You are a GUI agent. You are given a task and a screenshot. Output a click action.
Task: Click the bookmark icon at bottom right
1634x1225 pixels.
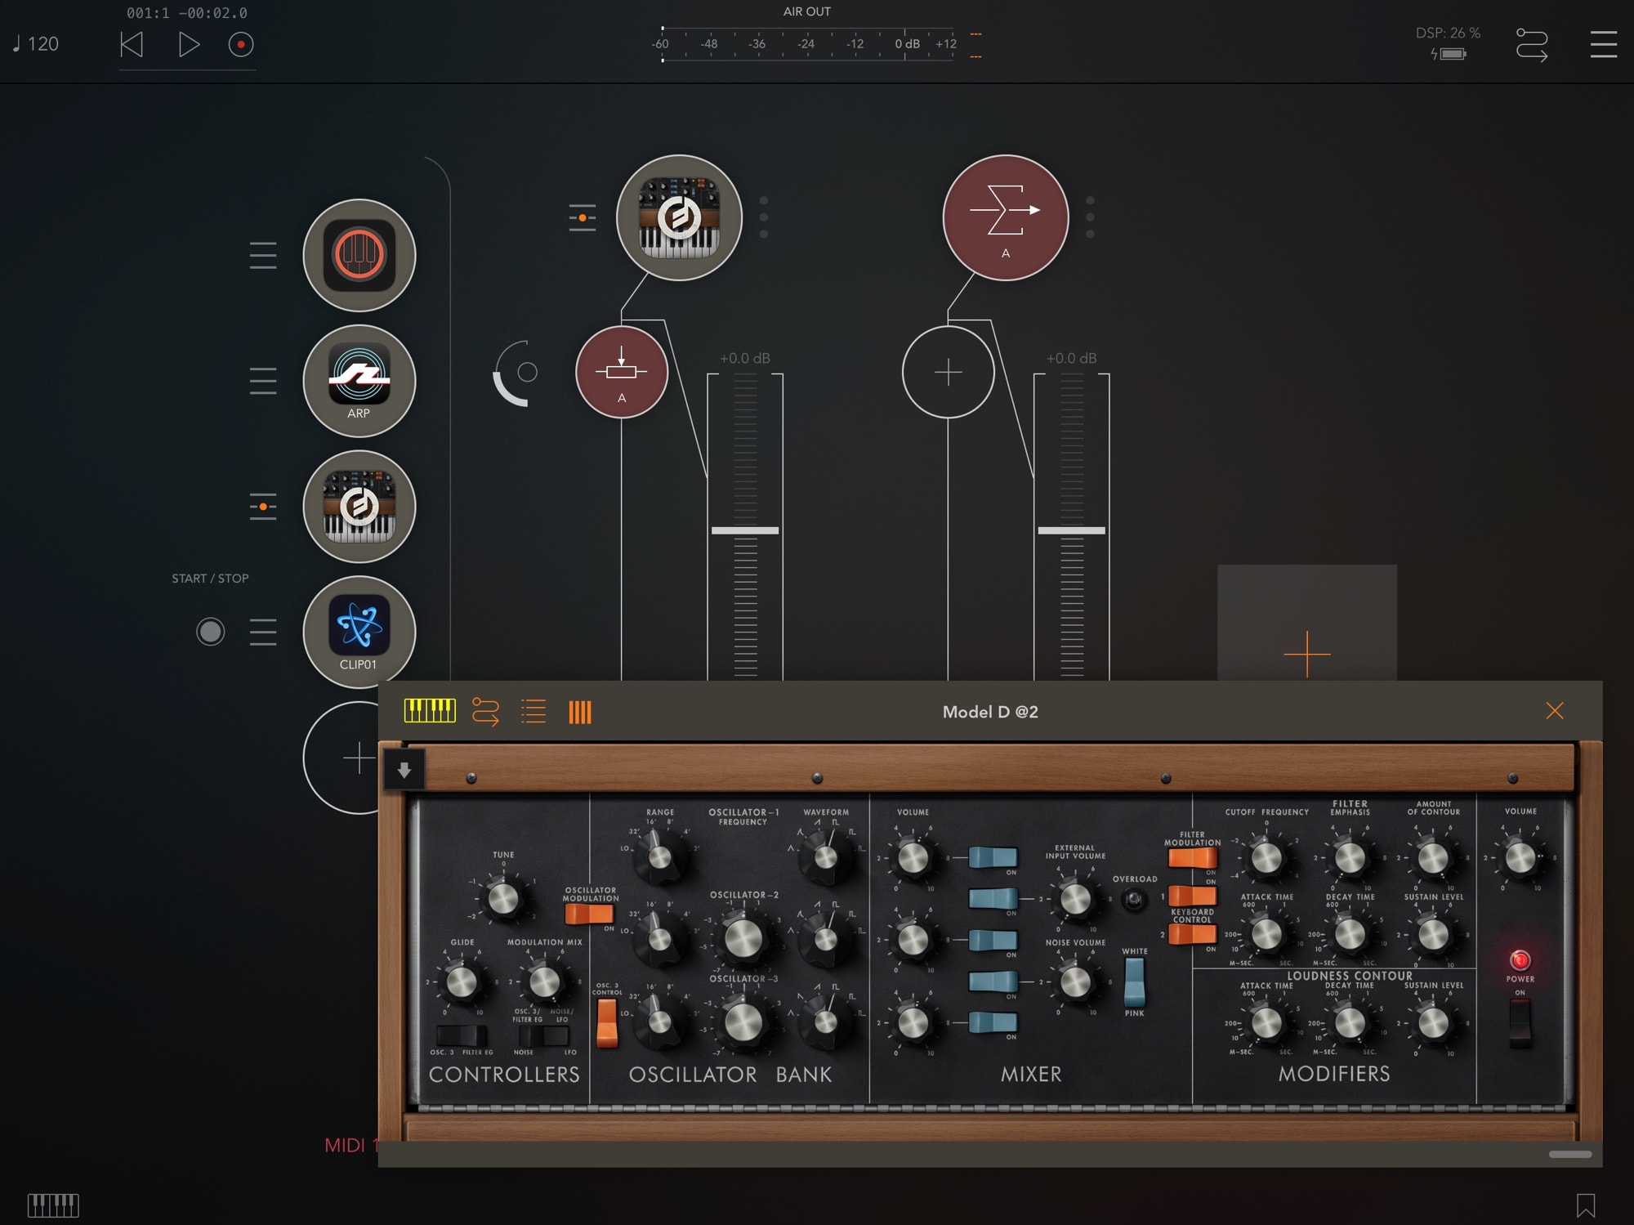pos(1586,1205)
